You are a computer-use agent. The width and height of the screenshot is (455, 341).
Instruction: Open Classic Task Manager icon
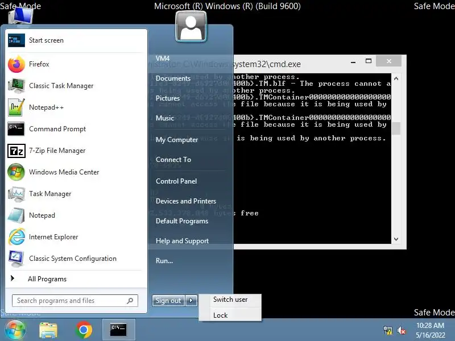(x=16, y=86)
